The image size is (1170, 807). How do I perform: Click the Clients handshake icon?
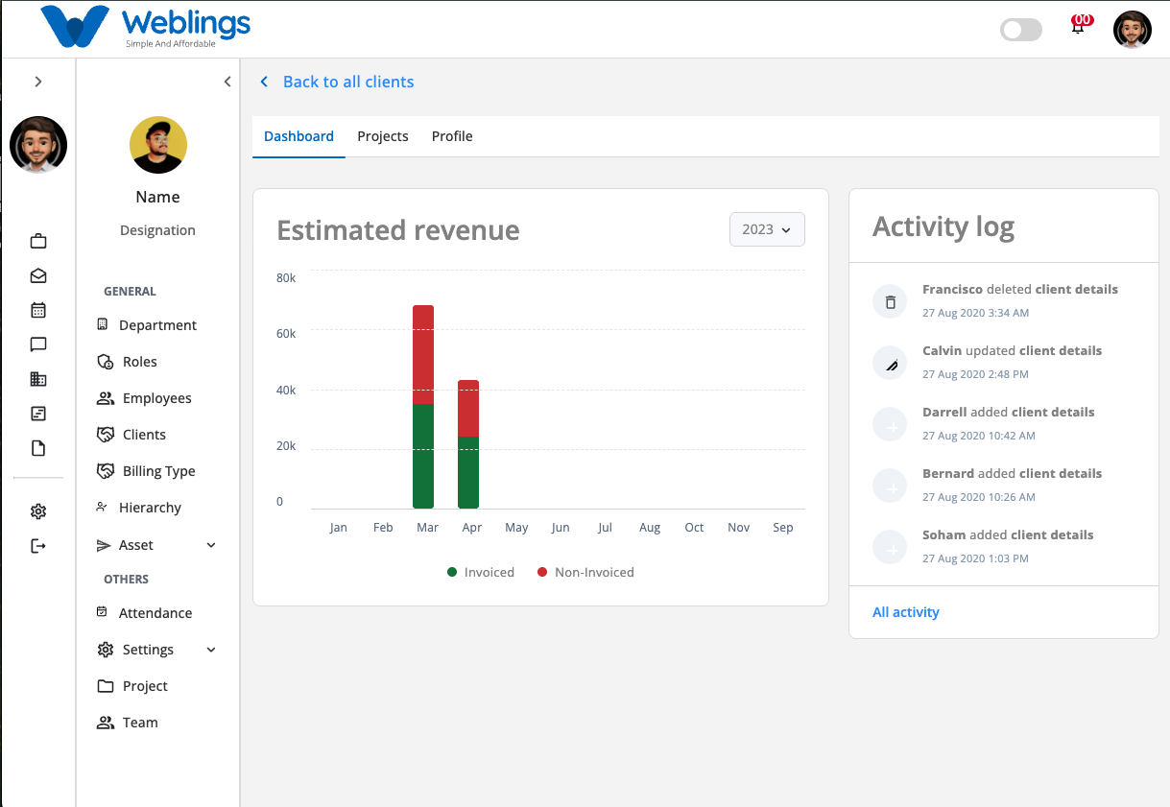[x=106, y=435]
